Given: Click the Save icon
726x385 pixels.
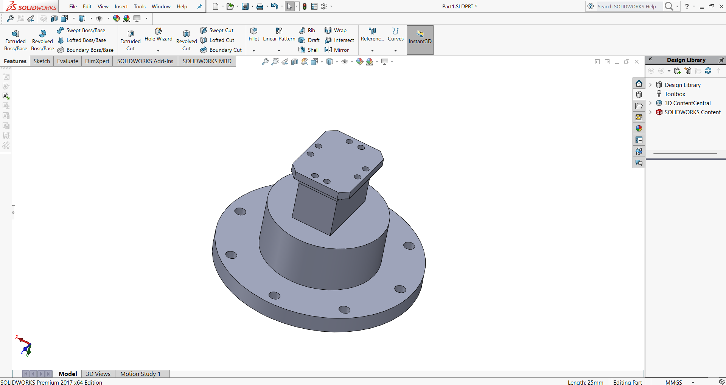Looking at the screenshot, I should [245, 6].
